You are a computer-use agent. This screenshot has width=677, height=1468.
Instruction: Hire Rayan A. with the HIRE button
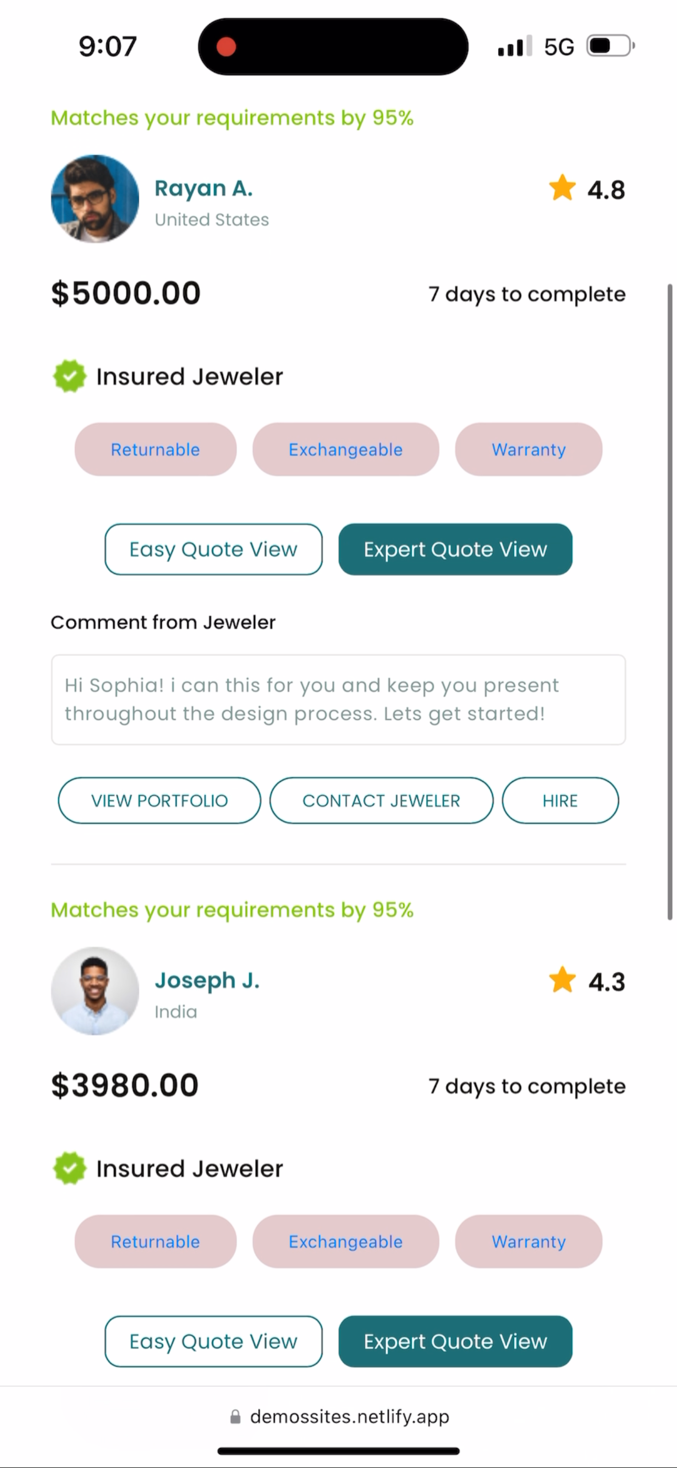[x=559, y=801]
